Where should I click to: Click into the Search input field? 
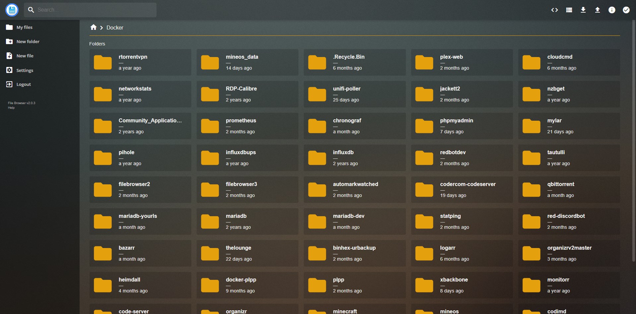click(x=95, y=10)
